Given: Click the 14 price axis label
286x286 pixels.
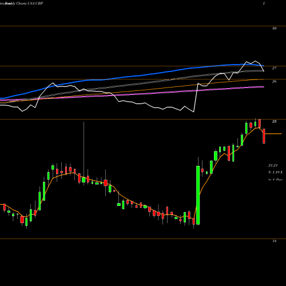Looking at the screenshot, I should pos(274,241).
